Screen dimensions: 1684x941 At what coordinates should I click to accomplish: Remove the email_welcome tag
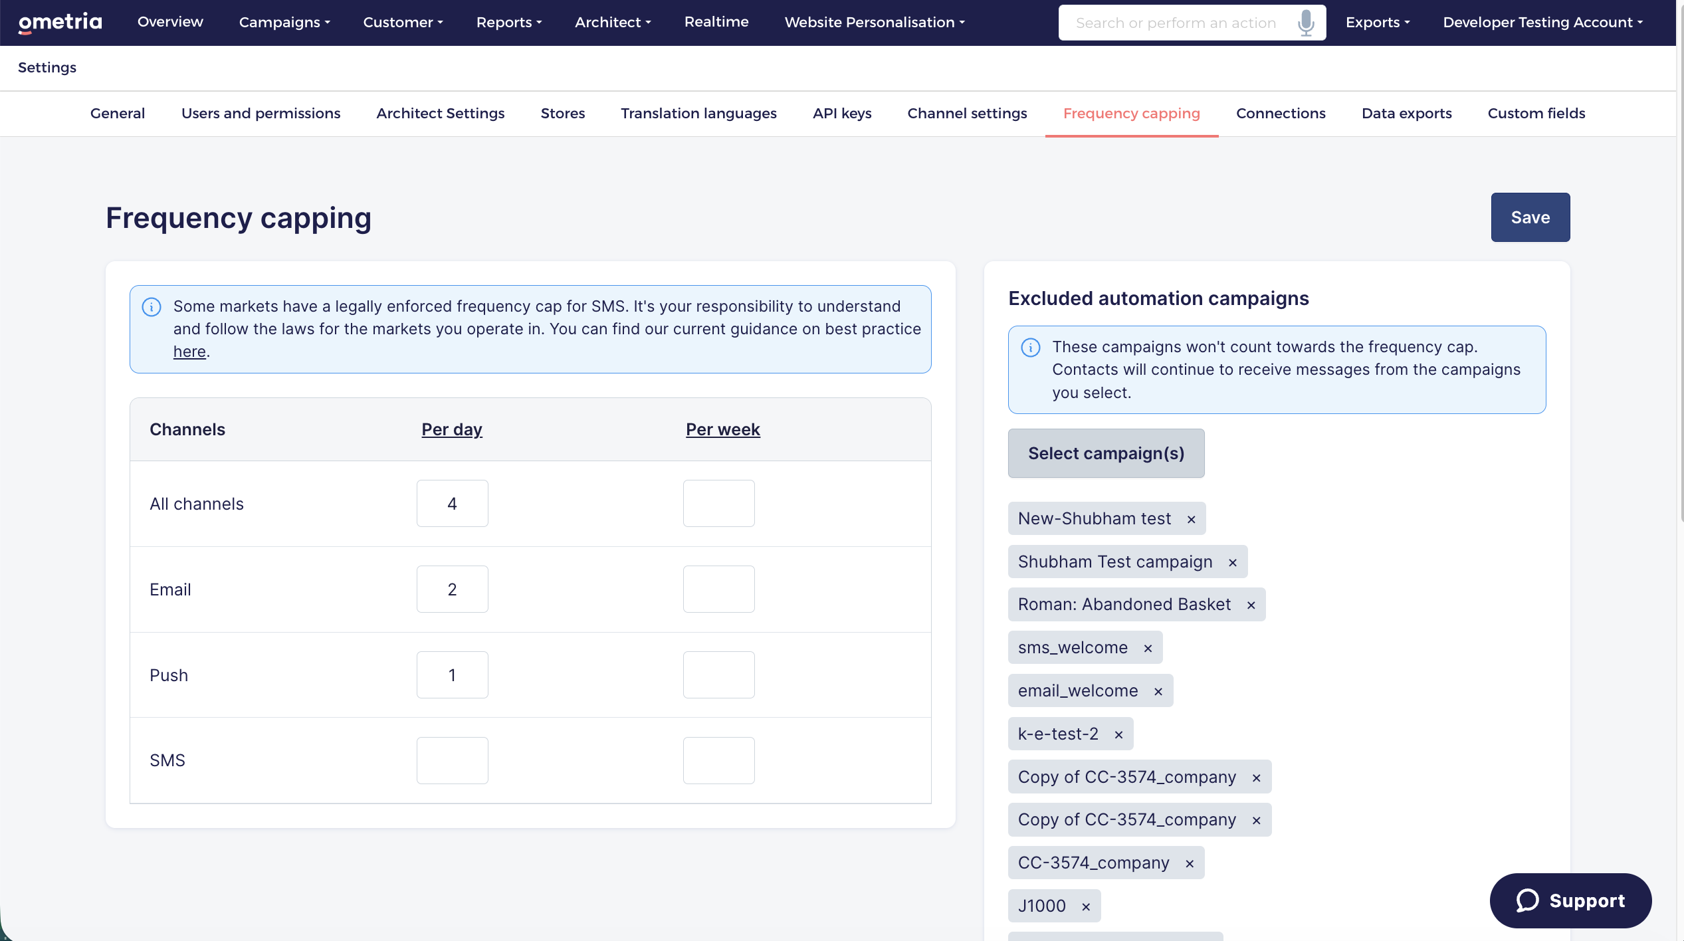coord(1158,691)
